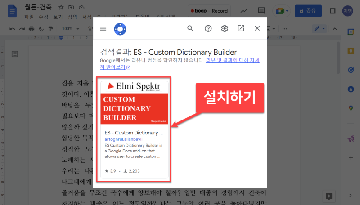Screen dimensions: 360x205
Task: Click the Workspace Marketplace logo
Action: [x=120, y=29]
